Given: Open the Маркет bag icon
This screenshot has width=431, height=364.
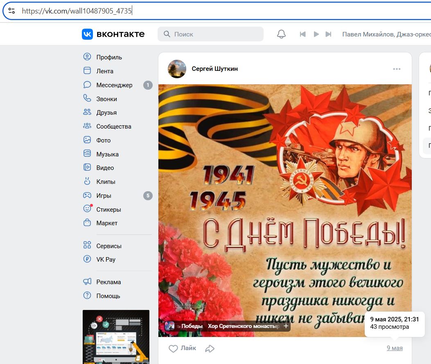Looking at the screenshot, I should (x=87, y=223).
